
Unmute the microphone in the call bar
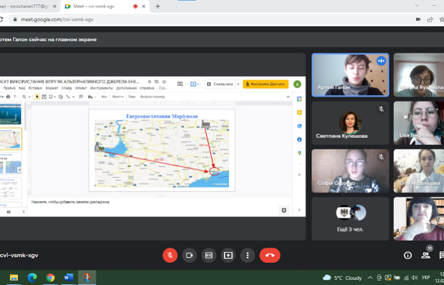[x=170, y=255]
